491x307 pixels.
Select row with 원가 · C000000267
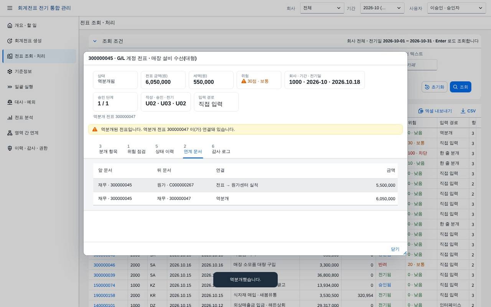click(245, 185)
